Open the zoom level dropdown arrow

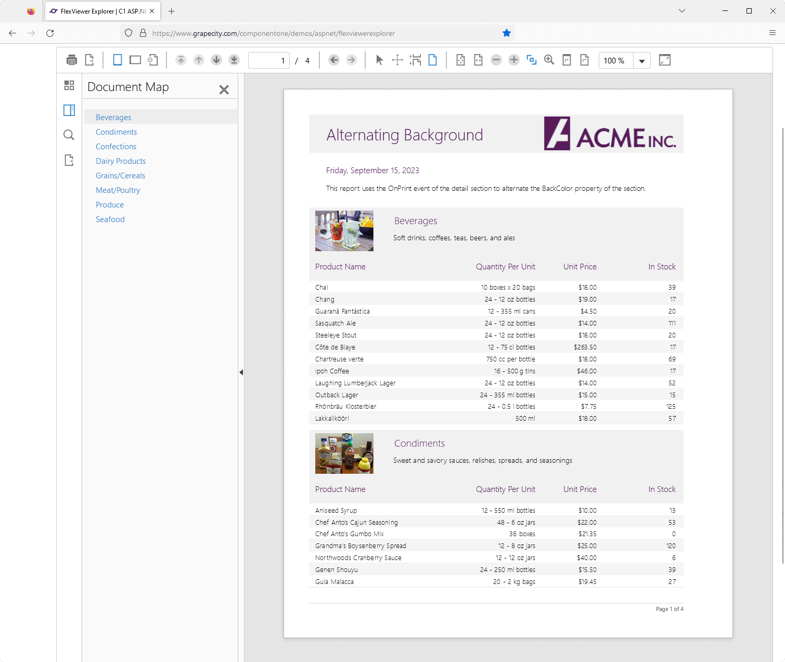click(642, 61)
